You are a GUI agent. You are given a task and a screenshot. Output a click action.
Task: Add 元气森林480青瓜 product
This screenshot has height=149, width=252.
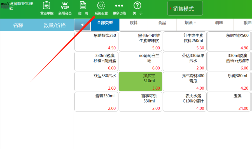click(185, 82)
